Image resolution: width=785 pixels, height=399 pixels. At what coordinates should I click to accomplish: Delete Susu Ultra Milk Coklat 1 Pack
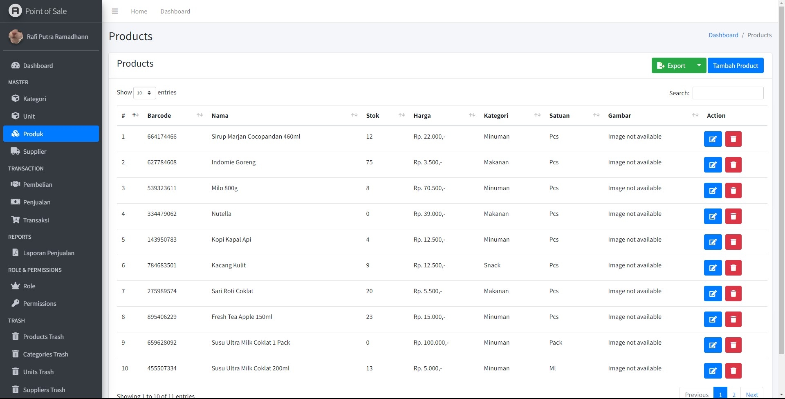click(x=733, y=345)
